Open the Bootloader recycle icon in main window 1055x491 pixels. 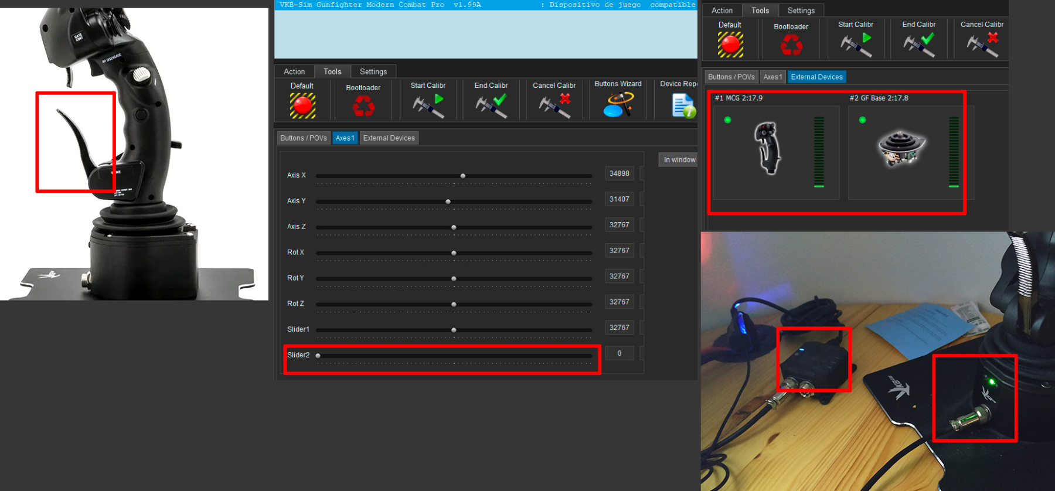click(x=363, y=106)
